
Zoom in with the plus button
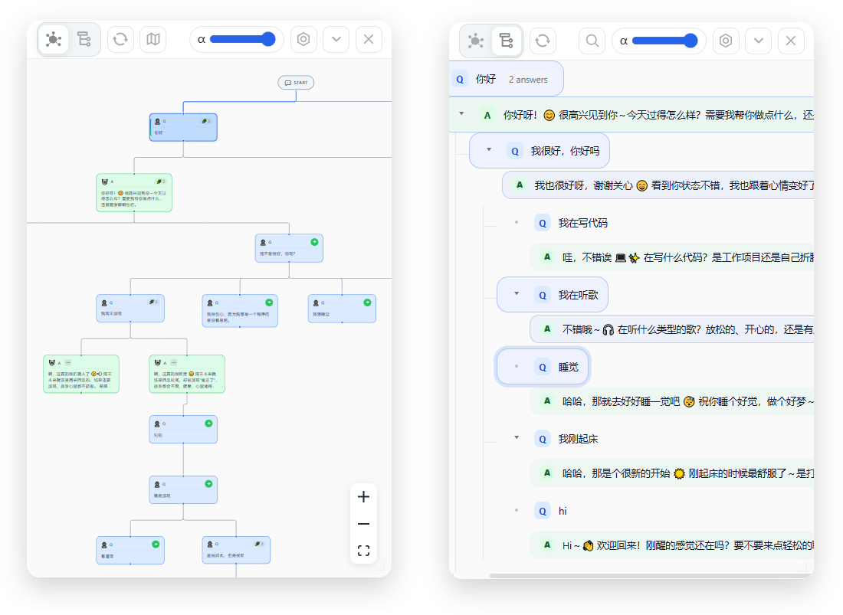pyautogui.click(x=363, y=497)
